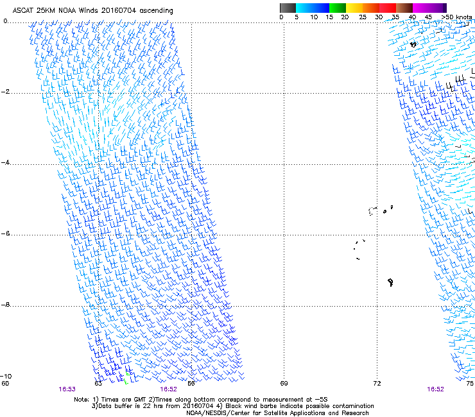Click the green 15-20 knots color band
The image size is (475, 417).
pos(338,8)
